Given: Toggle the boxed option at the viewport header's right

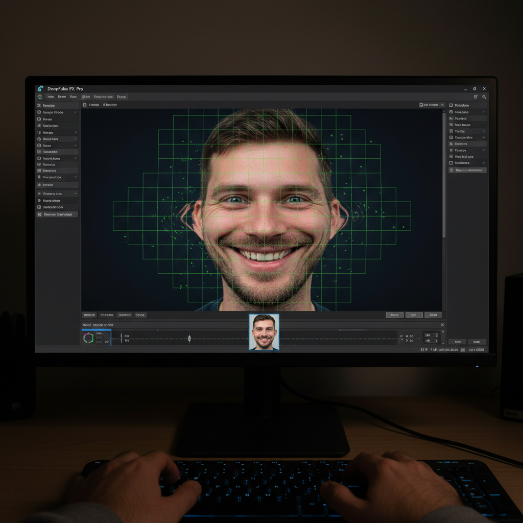Looking at the screenshot, I should (x=428, y=105).
